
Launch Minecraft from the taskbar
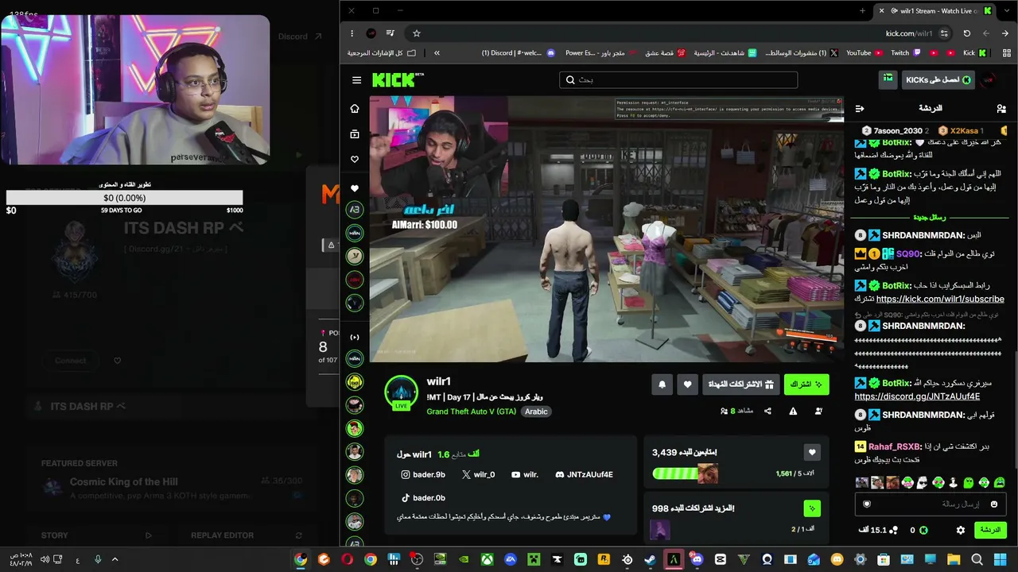point(534,559)
